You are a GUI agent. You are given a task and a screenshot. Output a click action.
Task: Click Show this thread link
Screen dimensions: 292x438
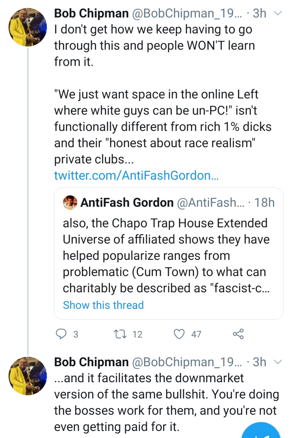click(x=103, y=305)
